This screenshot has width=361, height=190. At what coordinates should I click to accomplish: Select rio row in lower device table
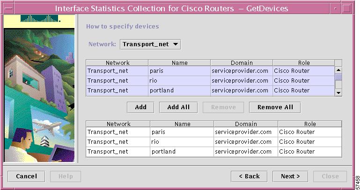tap(214, 142)
